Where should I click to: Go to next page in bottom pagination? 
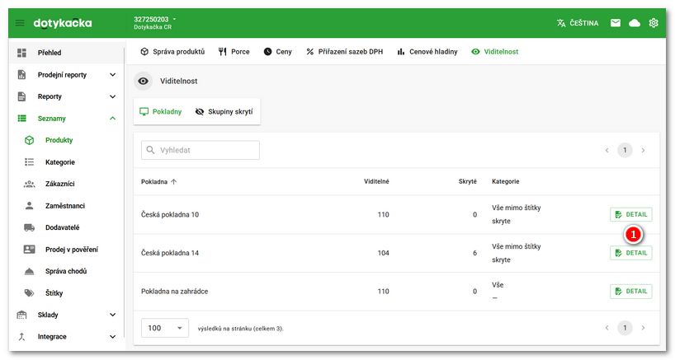[643, 328]
